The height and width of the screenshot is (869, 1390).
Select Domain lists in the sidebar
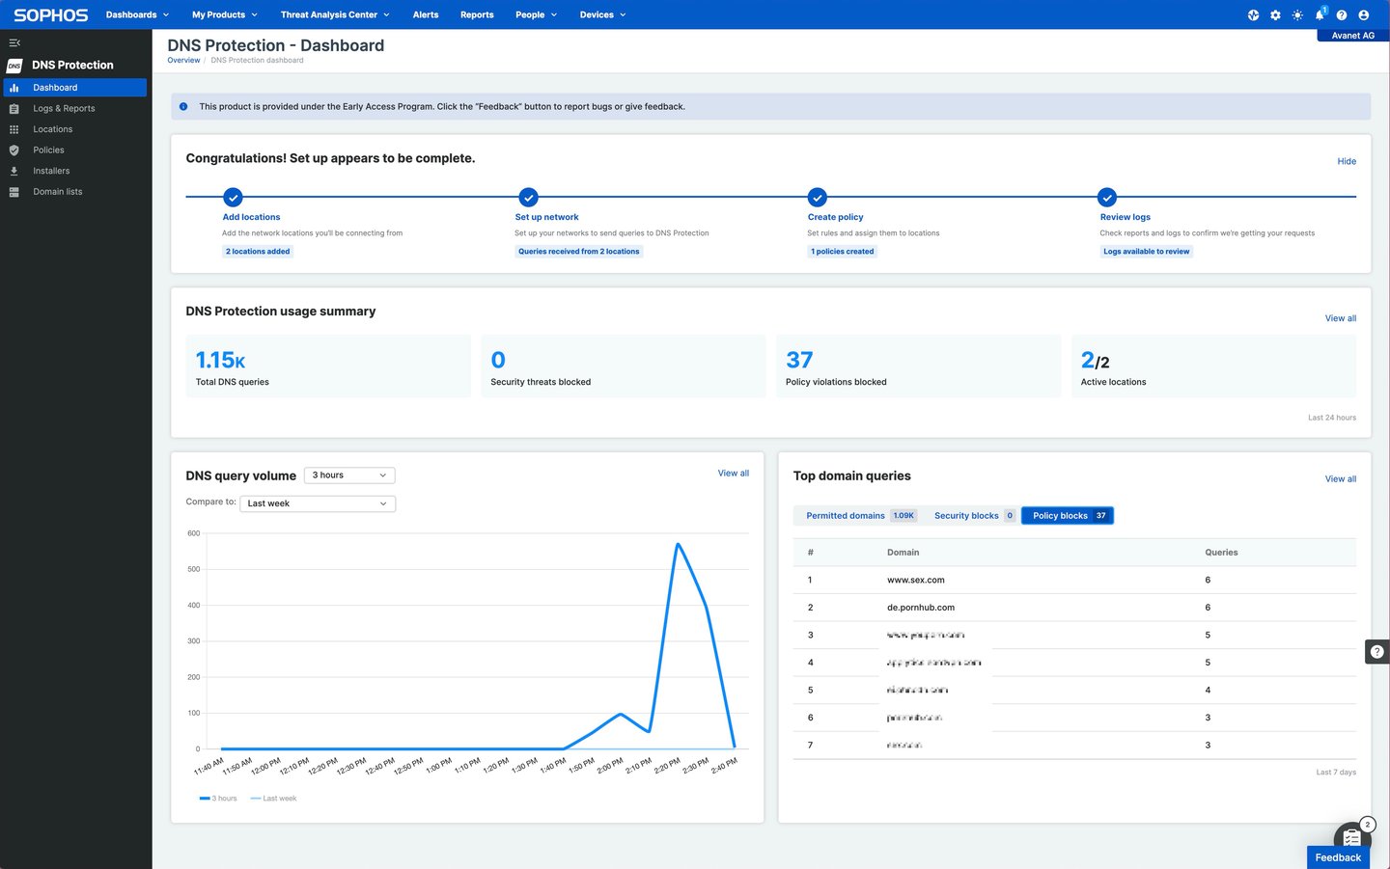pos(75,192)
